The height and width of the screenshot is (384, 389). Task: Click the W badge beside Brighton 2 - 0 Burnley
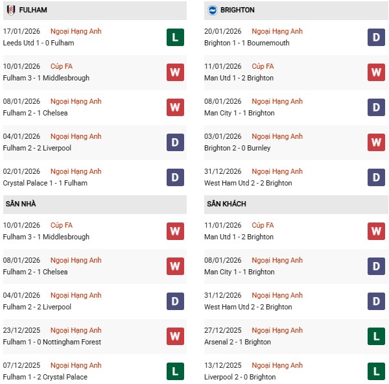[376, 142]
